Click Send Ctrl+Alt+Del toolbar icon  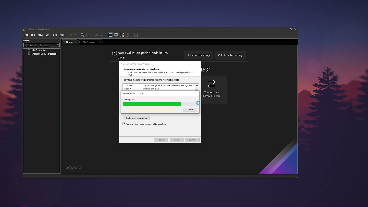pos(82,35)
